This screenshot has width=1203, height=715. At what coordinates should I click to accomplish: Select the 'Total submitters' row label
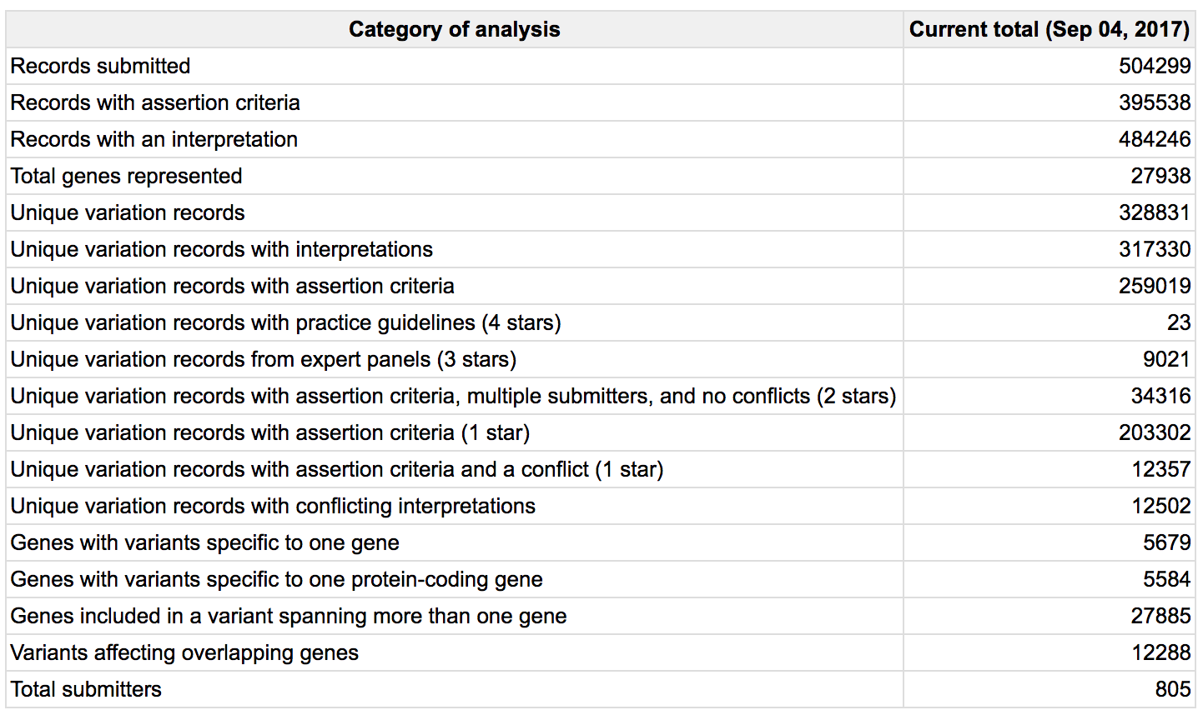point(86,689)
